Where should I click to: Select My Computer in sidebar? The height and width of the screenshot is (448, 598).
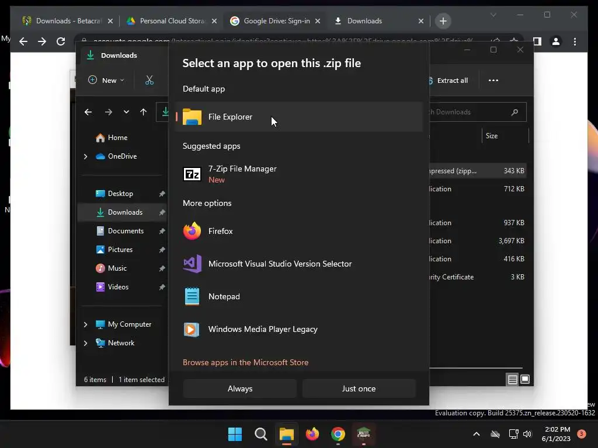point(124,324)
